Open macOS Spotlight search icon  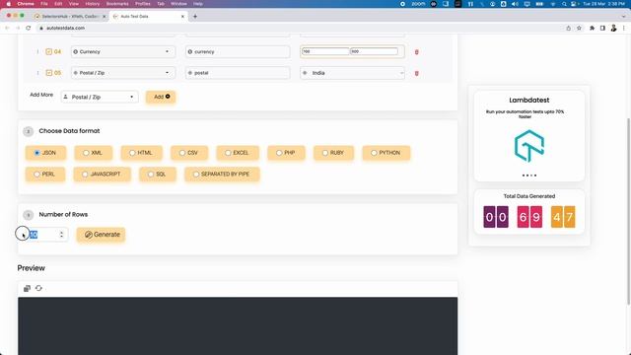click(564, 4)
